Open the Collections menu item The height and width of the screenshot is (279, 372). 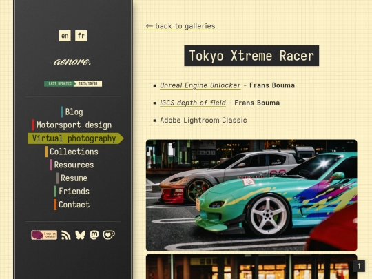tap(72, 152)
